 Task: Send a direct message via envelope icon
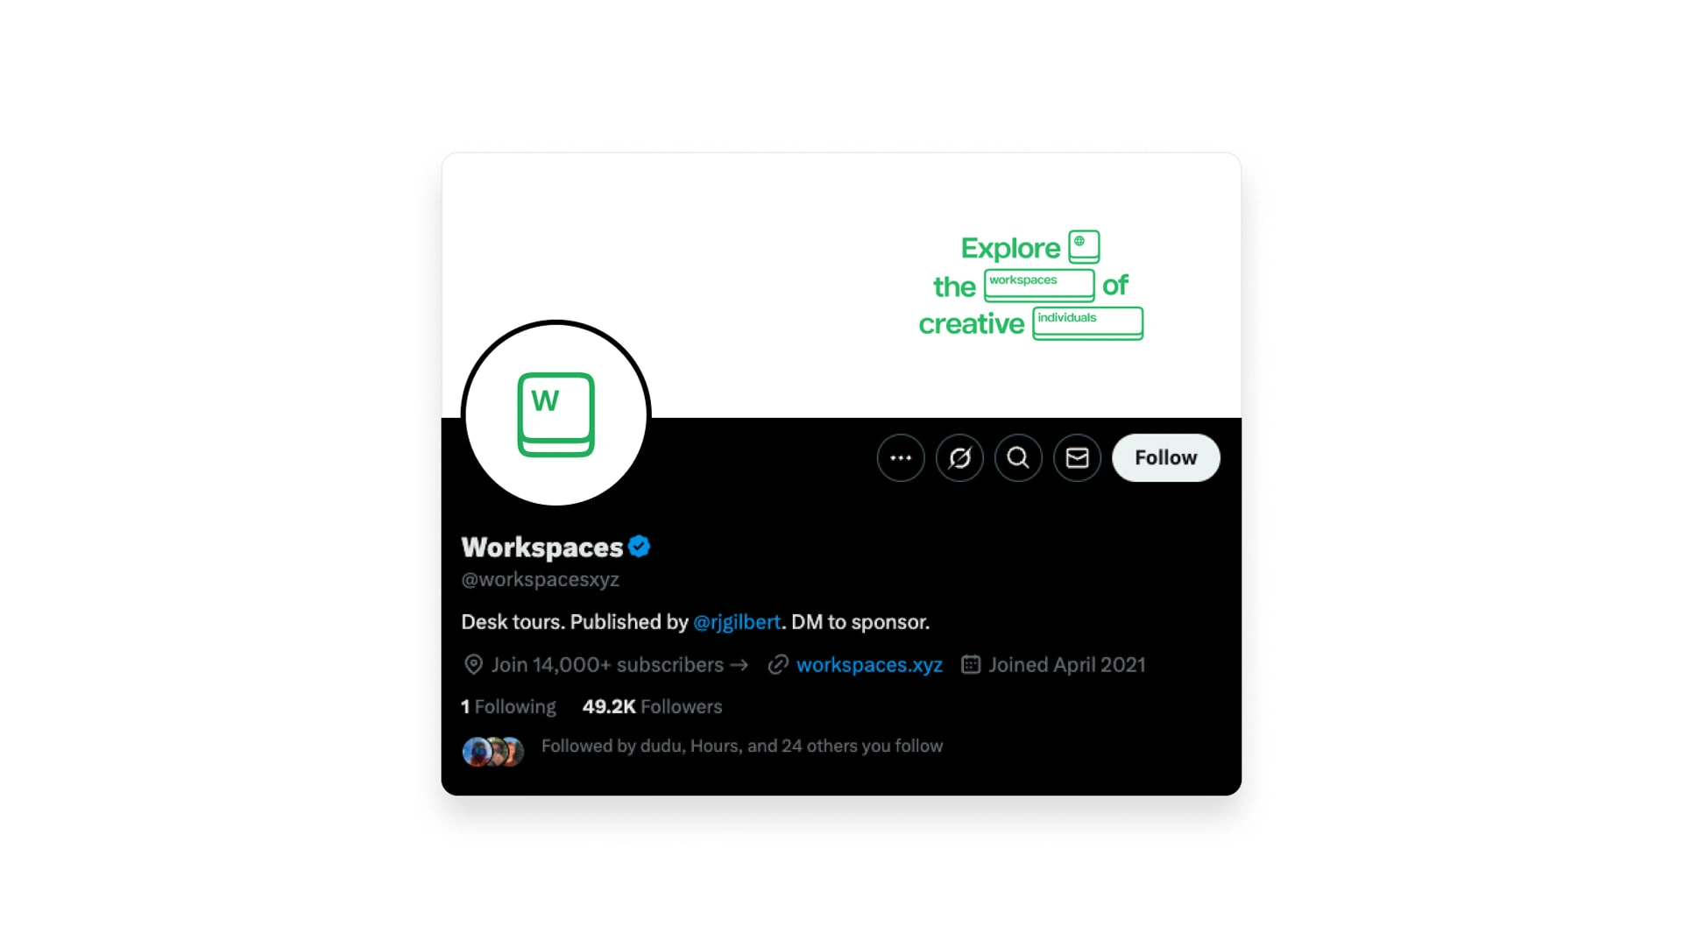1077,458
